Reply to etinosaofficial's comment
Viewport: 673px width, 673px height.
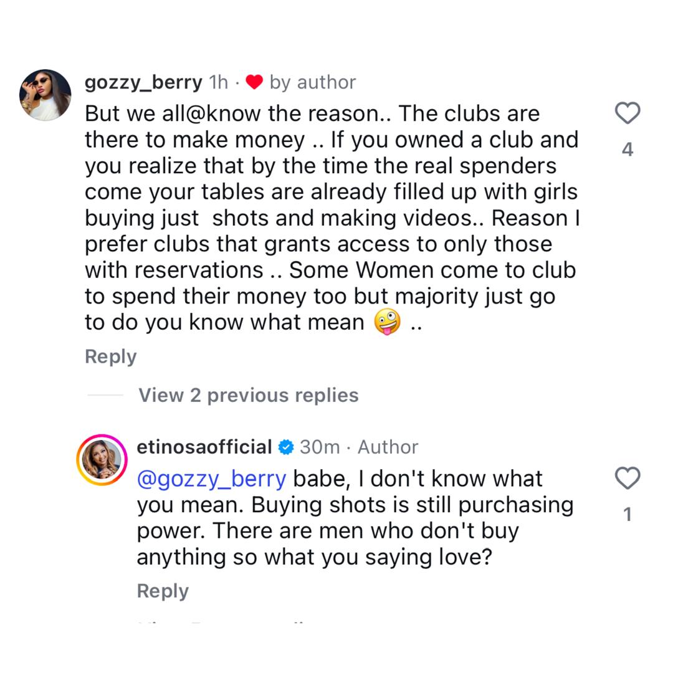(x=162, y=590)
